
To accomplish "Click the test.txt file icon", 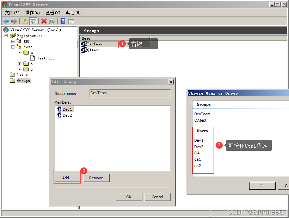I will tap(32, 58).
